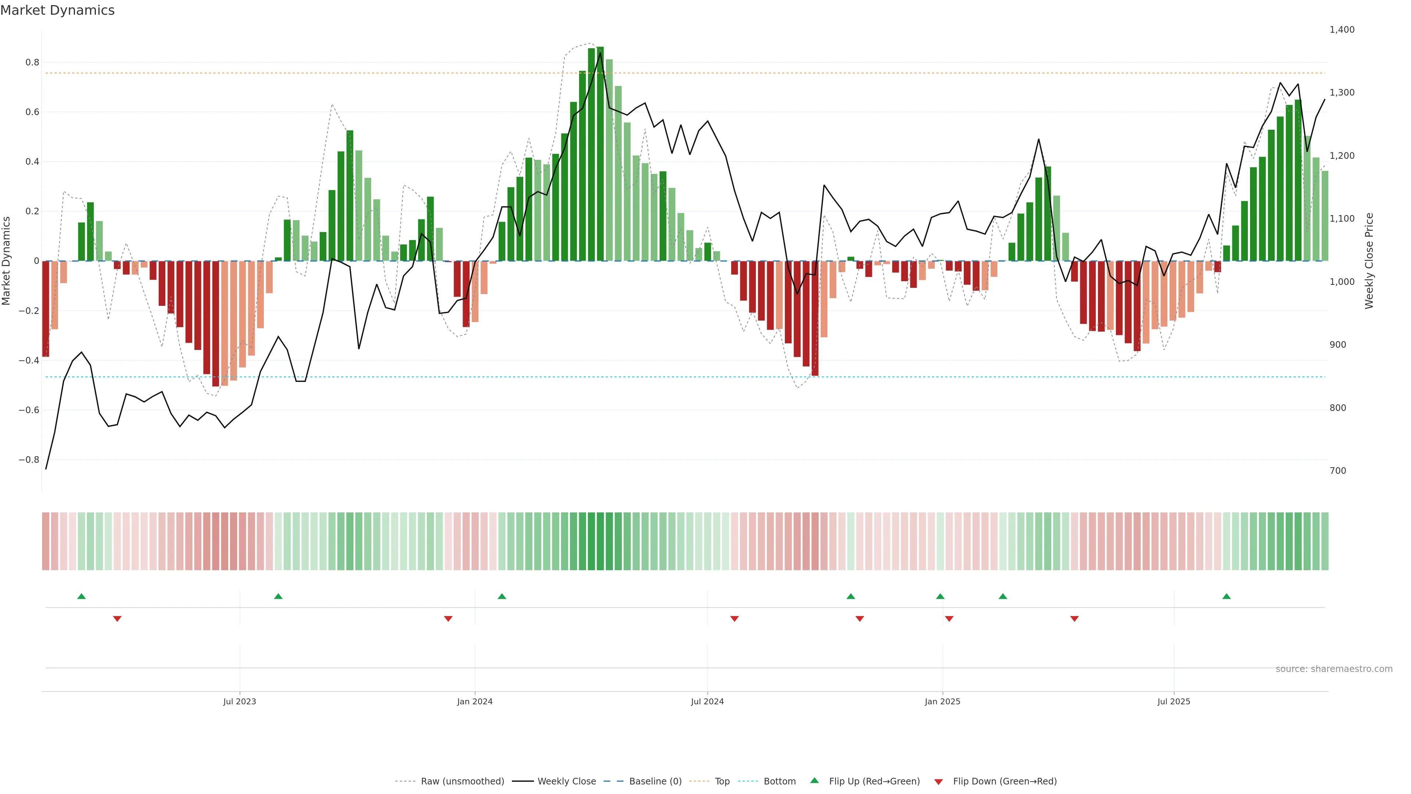This screenshot has width=1411, height=794.
Task: Toggle the Top threshold legend item
Action: point(722,782)
